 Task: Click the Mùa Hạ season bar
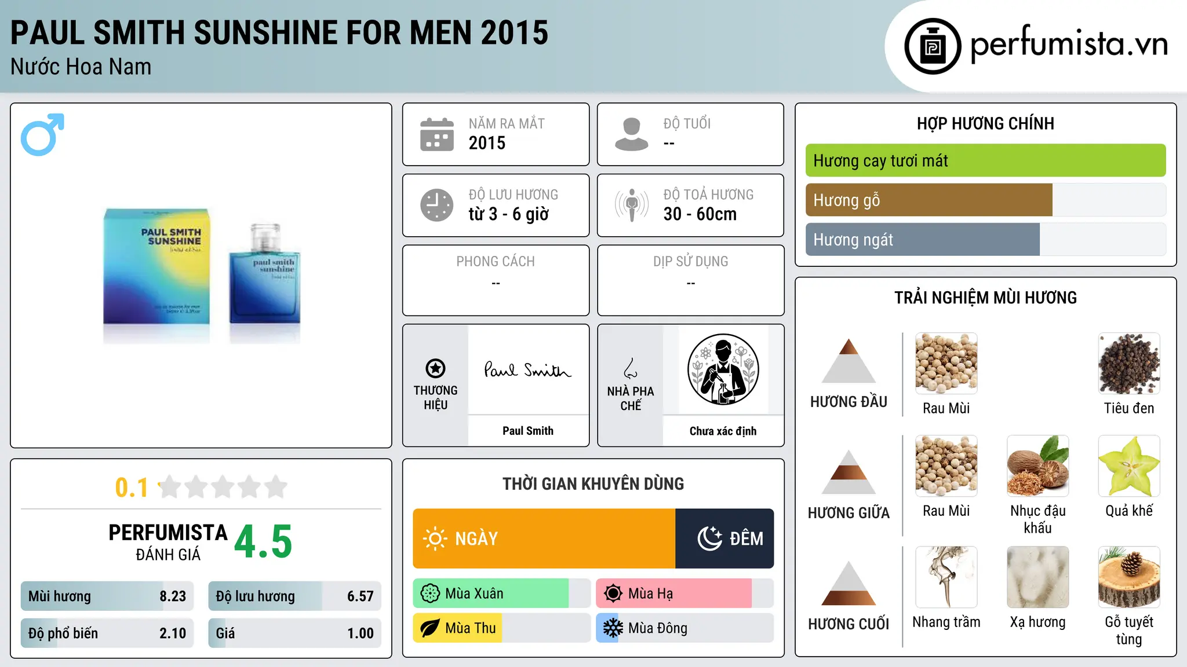pos(685,593)
